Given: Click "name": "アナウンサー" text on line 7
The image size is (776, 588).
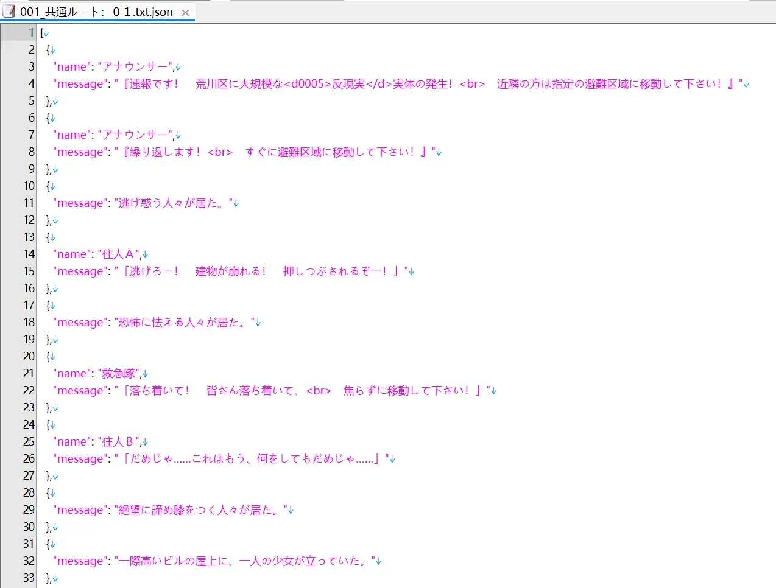Looking at the screenshot, I should [x=113, y=135].
